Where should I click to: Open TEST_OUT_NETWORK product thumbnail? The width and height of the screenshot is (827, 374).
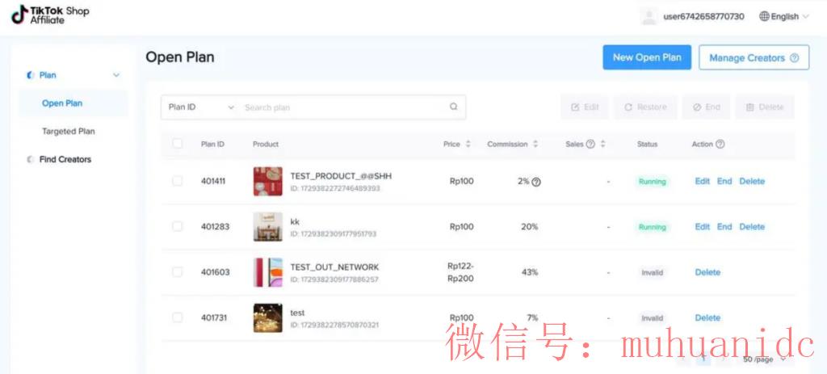click(x=268, y=272)
